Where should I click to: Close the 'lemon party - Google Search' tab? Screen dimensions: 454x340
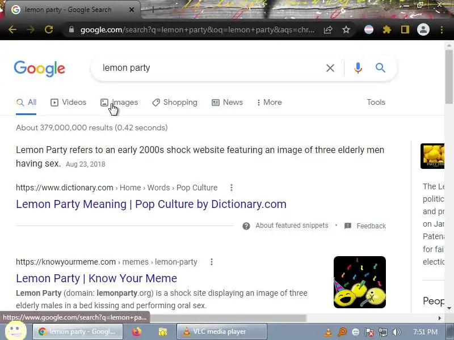pyautogui.click(x=132, y=10)
